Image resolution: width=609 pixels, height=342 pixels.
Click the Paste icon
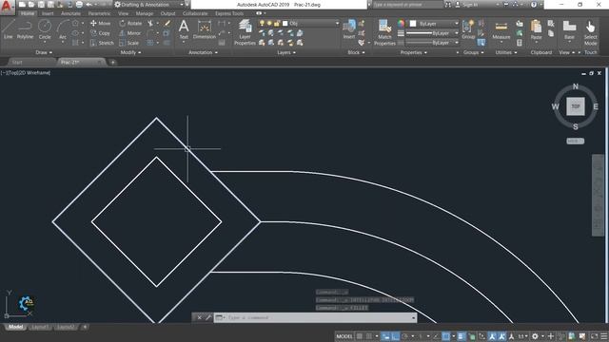(x=536, y=29)
